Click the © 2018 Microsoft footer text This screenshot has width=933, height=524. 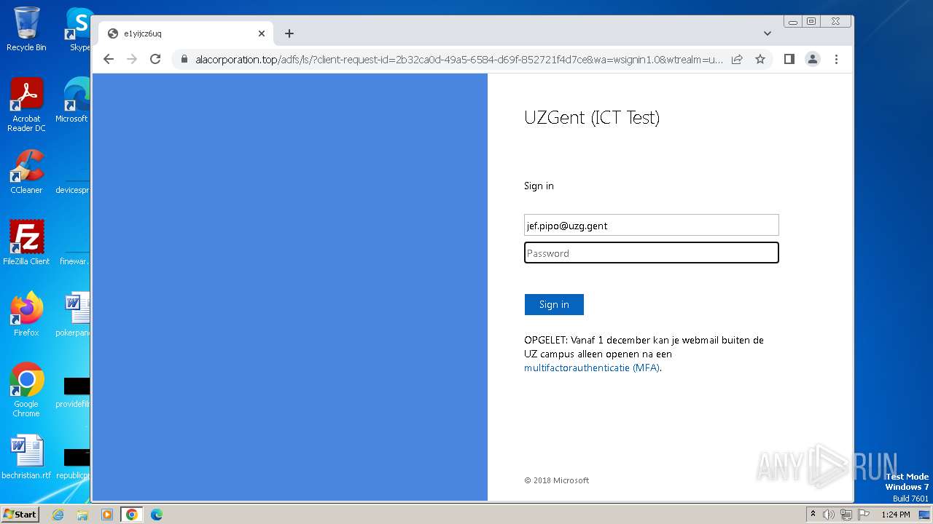(x=557, y=480)
